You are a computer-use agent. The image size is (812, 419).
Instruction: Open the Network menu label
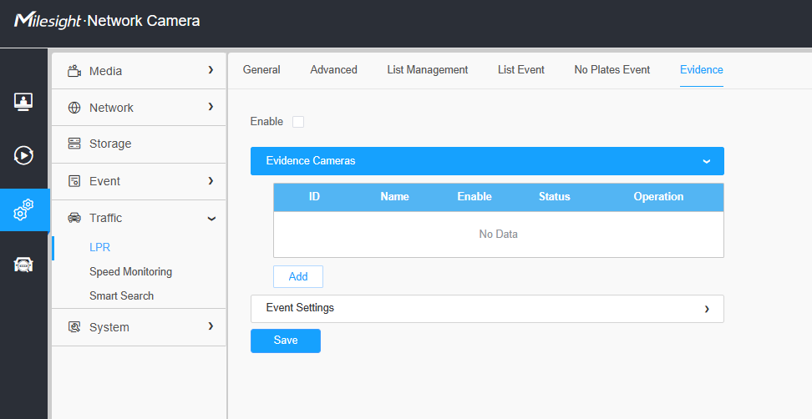pyautogui.click(x=111, y=108)
